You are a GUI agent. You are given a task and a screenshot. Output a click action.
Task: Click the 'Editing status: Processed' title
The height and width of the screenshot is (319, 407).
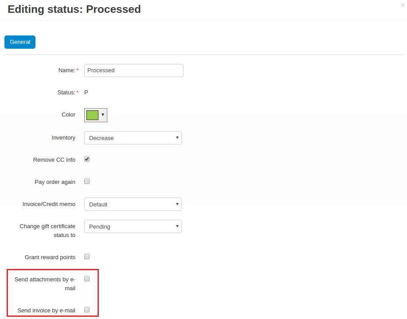(74, 9)
